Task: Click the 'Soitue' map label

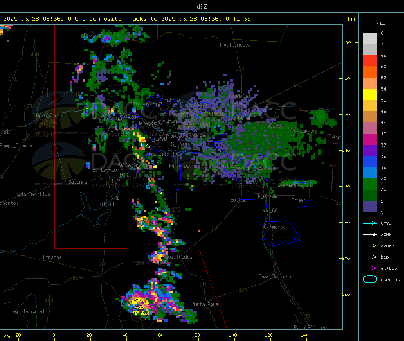Action: (x=238, y=200)
